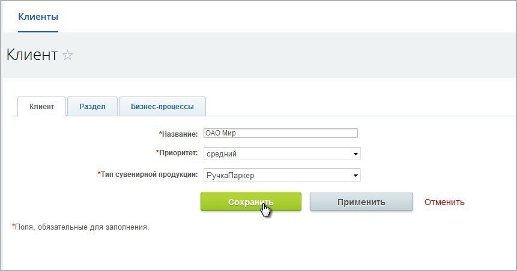Click the Тип сувенирной продукции label
Viewport: 517px width, 271px height.
coord(149,174)
